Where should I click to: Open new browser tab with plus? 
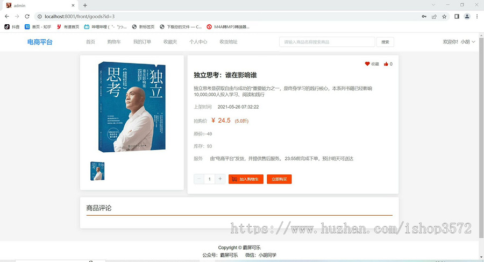[85, 5]
